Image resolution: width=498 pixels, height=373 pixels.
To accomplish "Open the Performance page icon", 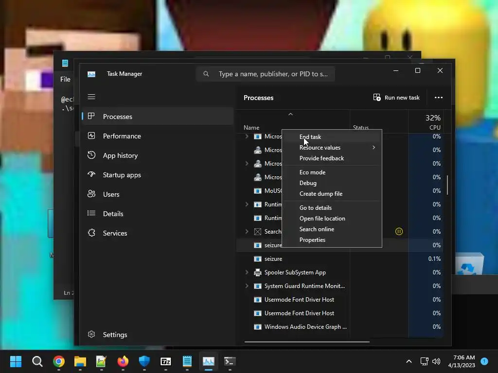I will [x=91, y=136].
